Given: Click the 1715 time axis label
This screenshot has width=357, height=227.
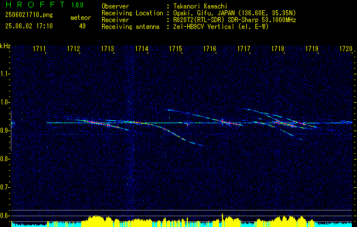Looking at the screenshot, I should (176, 49).
